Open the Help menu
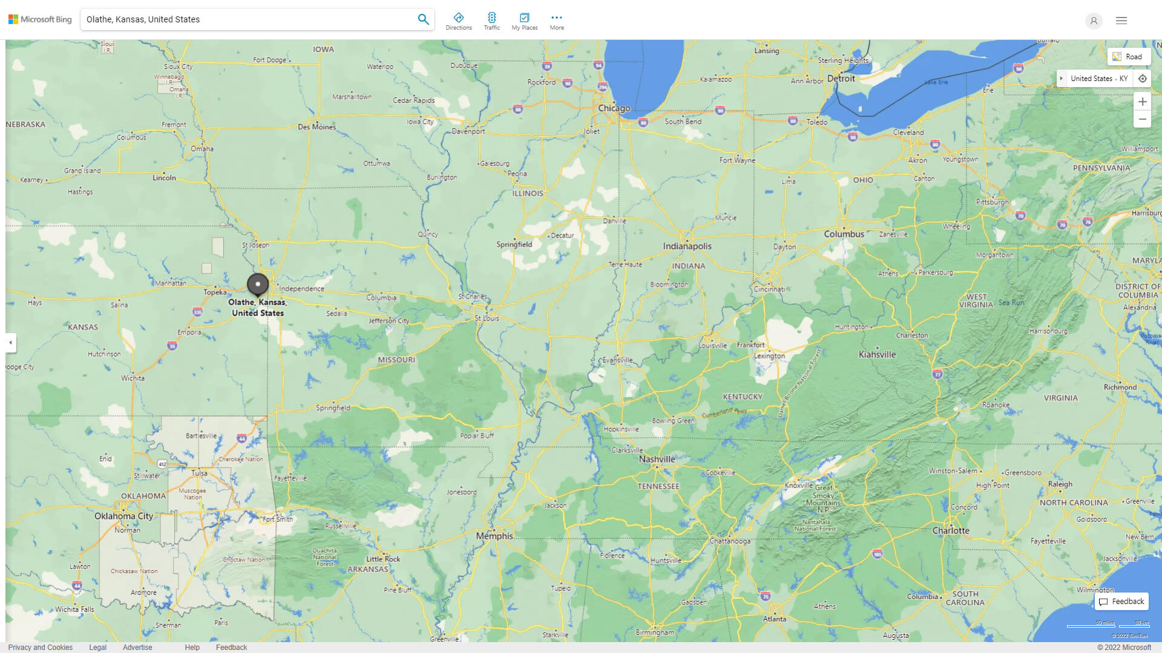Screen dimensions: 1162x653 (191, 647)
